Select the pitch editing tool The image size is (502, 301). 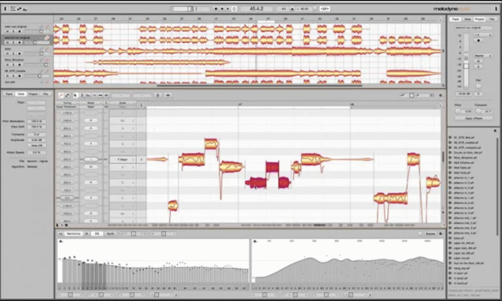point(82,95)
